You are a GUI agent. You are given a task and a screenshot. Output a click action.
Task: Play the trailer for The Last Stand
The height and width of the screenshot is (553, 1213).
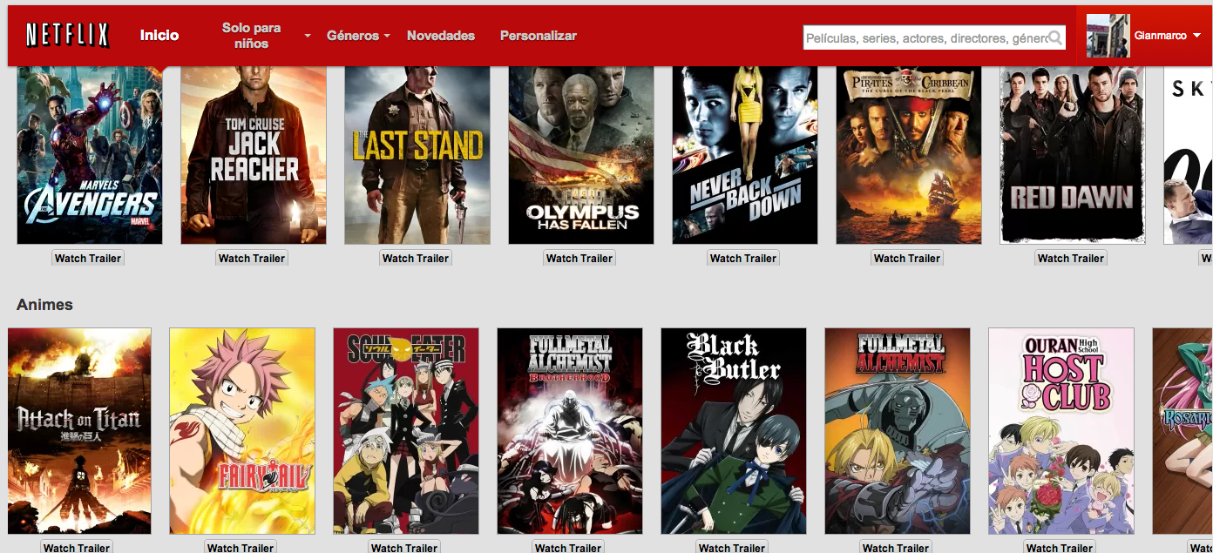pos(416,258)
